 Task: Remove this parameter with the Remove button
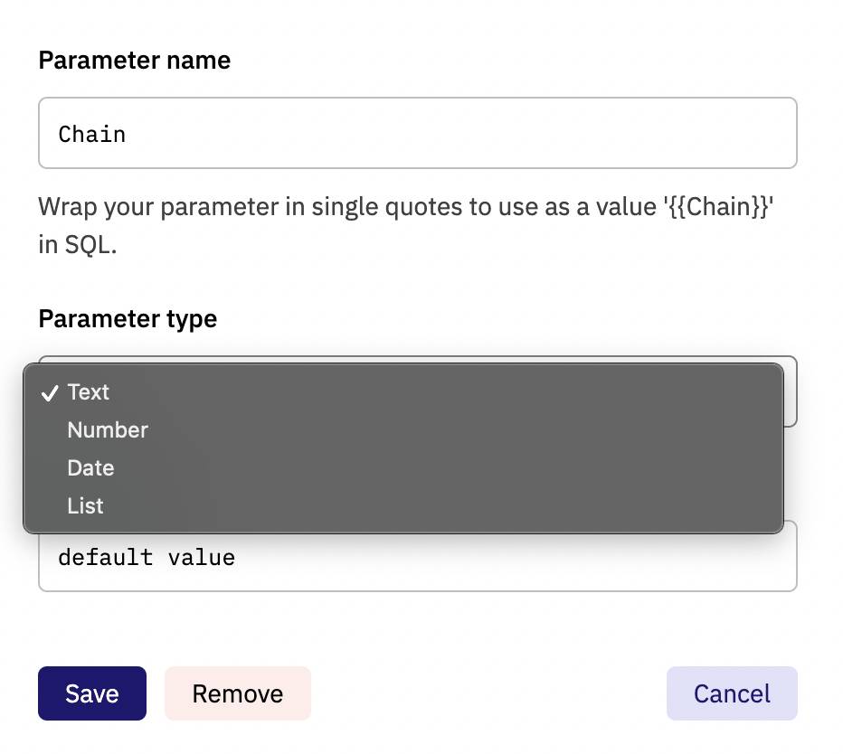(x=238, y=693)
